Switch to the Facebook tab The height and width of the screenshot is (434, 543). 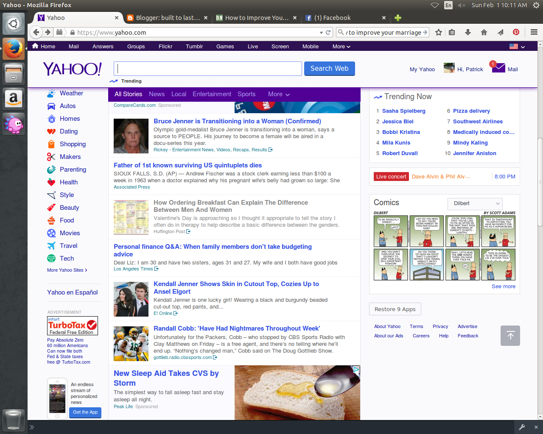[346, 18]
